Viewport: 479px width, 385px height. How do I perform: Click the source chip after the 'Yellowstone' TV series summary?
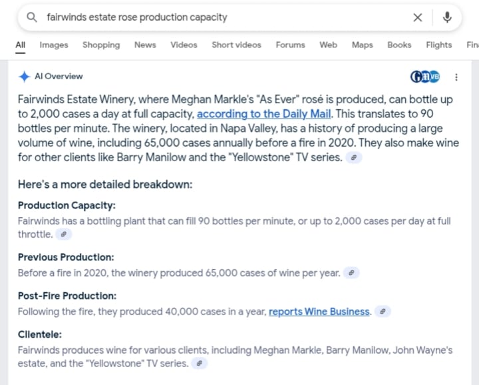354,158
